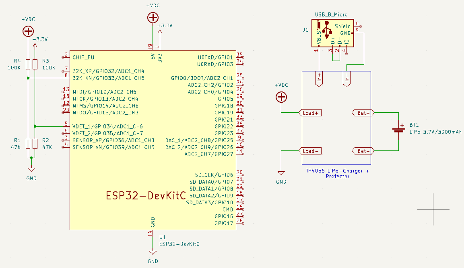Click the CHIP_PU pin label

(83, 57)
